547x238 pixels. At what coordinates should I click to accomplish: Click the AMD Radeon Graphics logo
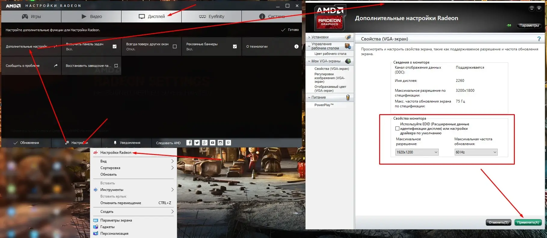pos(330,17)
